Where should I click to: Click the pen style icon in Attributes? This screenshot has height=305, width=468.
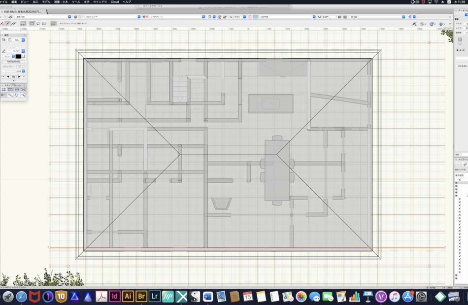4,51
